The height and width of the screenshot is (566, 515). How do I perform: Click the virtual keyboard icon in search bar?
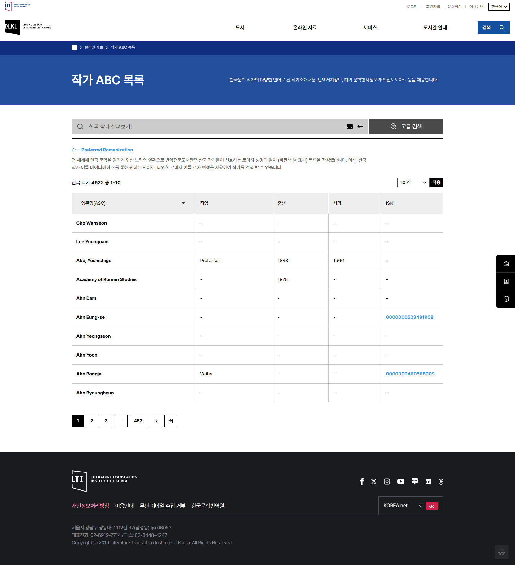point(349,126)
